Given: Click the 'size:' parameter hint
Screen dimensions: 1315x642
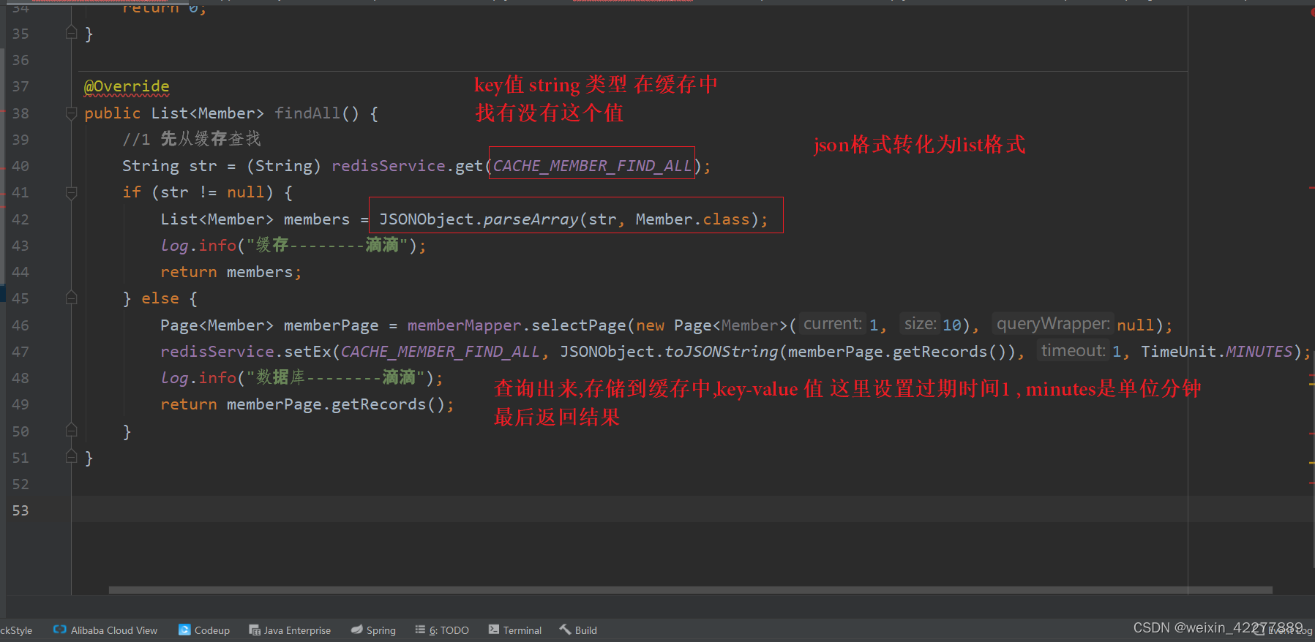Looking at the screenshot, I should tap(920, 324).
